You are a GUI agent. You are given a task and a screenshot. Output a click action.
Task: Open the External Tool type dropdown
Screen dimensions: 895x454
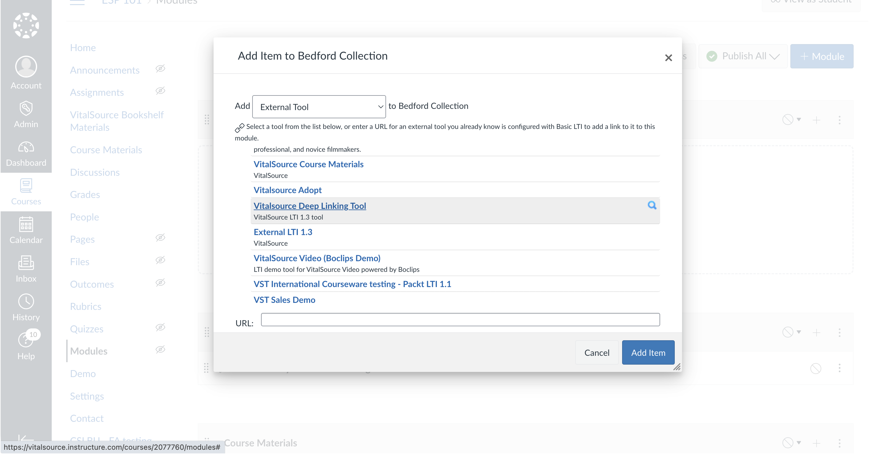pos(319,107)
